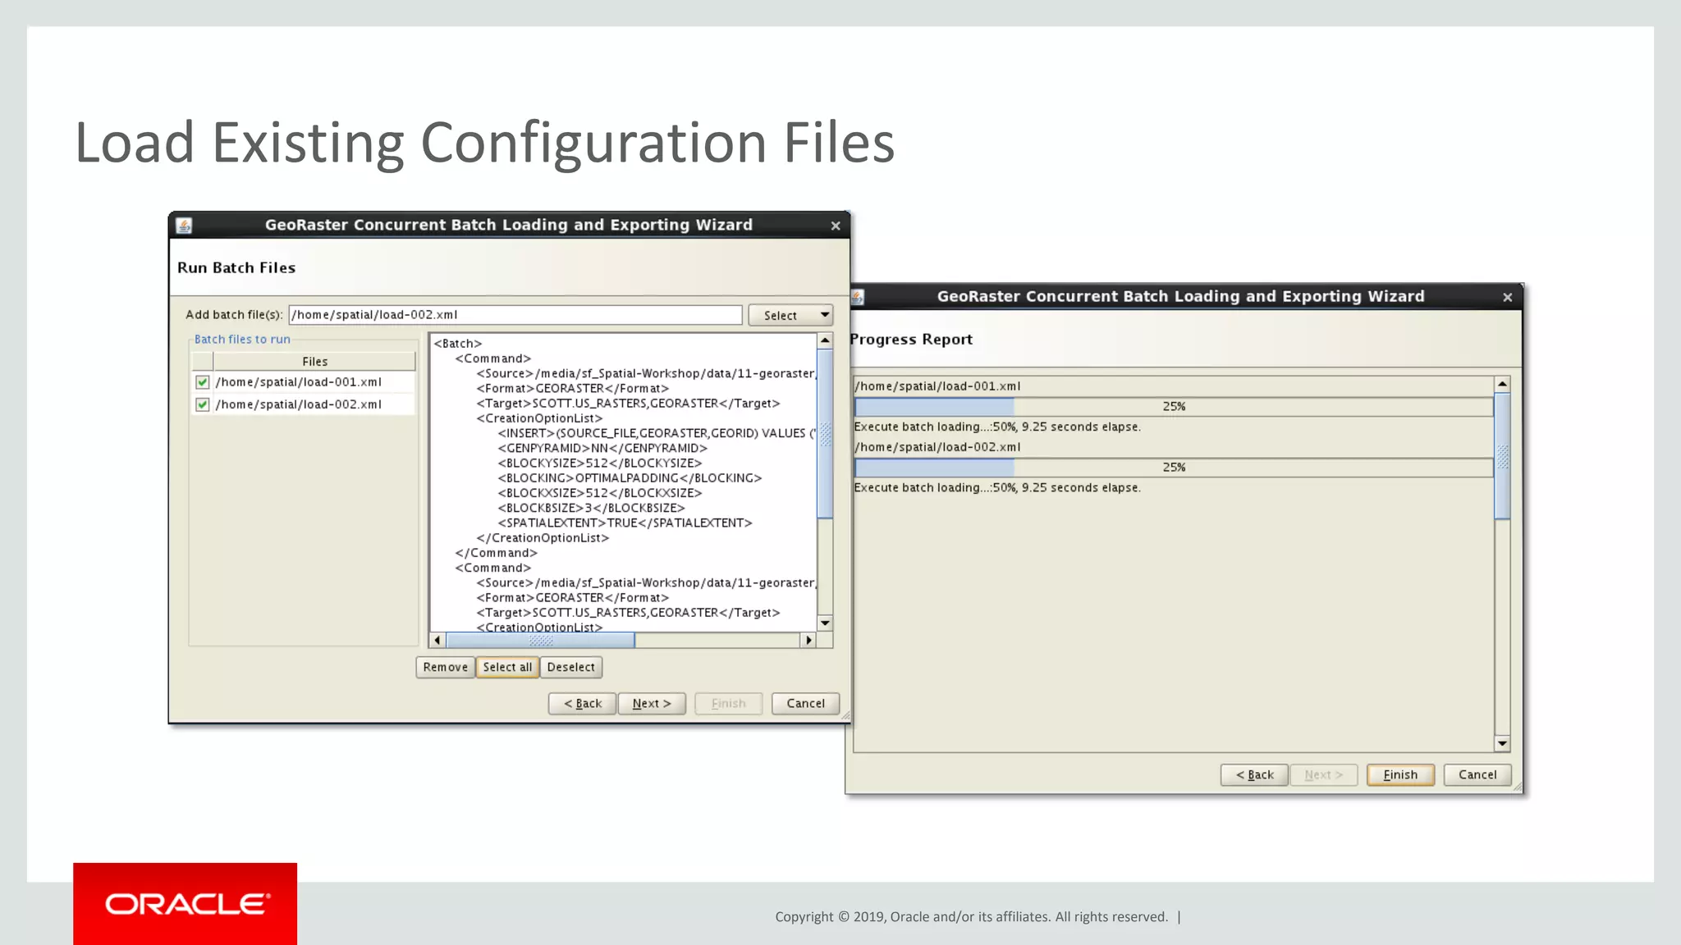
Task: Click Finish in Progress Report wizard
Action: click(x=1400, y=774)
